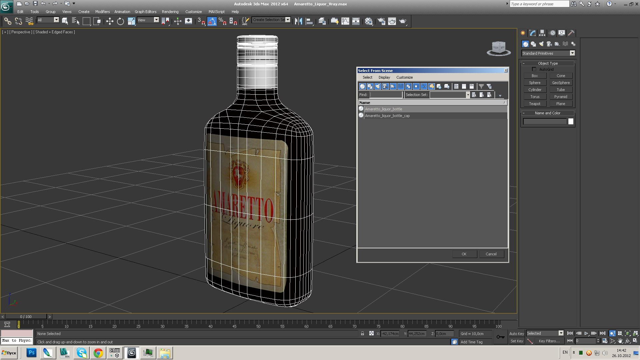The height and width of the screenshot is (360, 640).
Task: Click Cancel in Select From Scene dialog
Action: coord(491,254)
